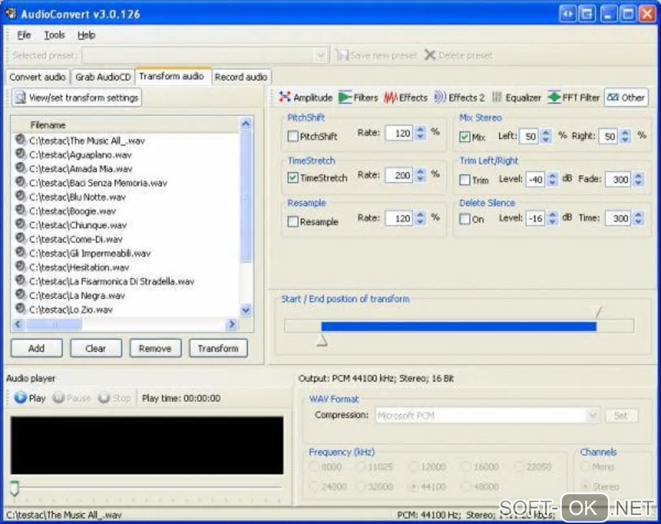Click the Delete preset X icon
This screenshot has width=661, height=524.
point(430,55)
